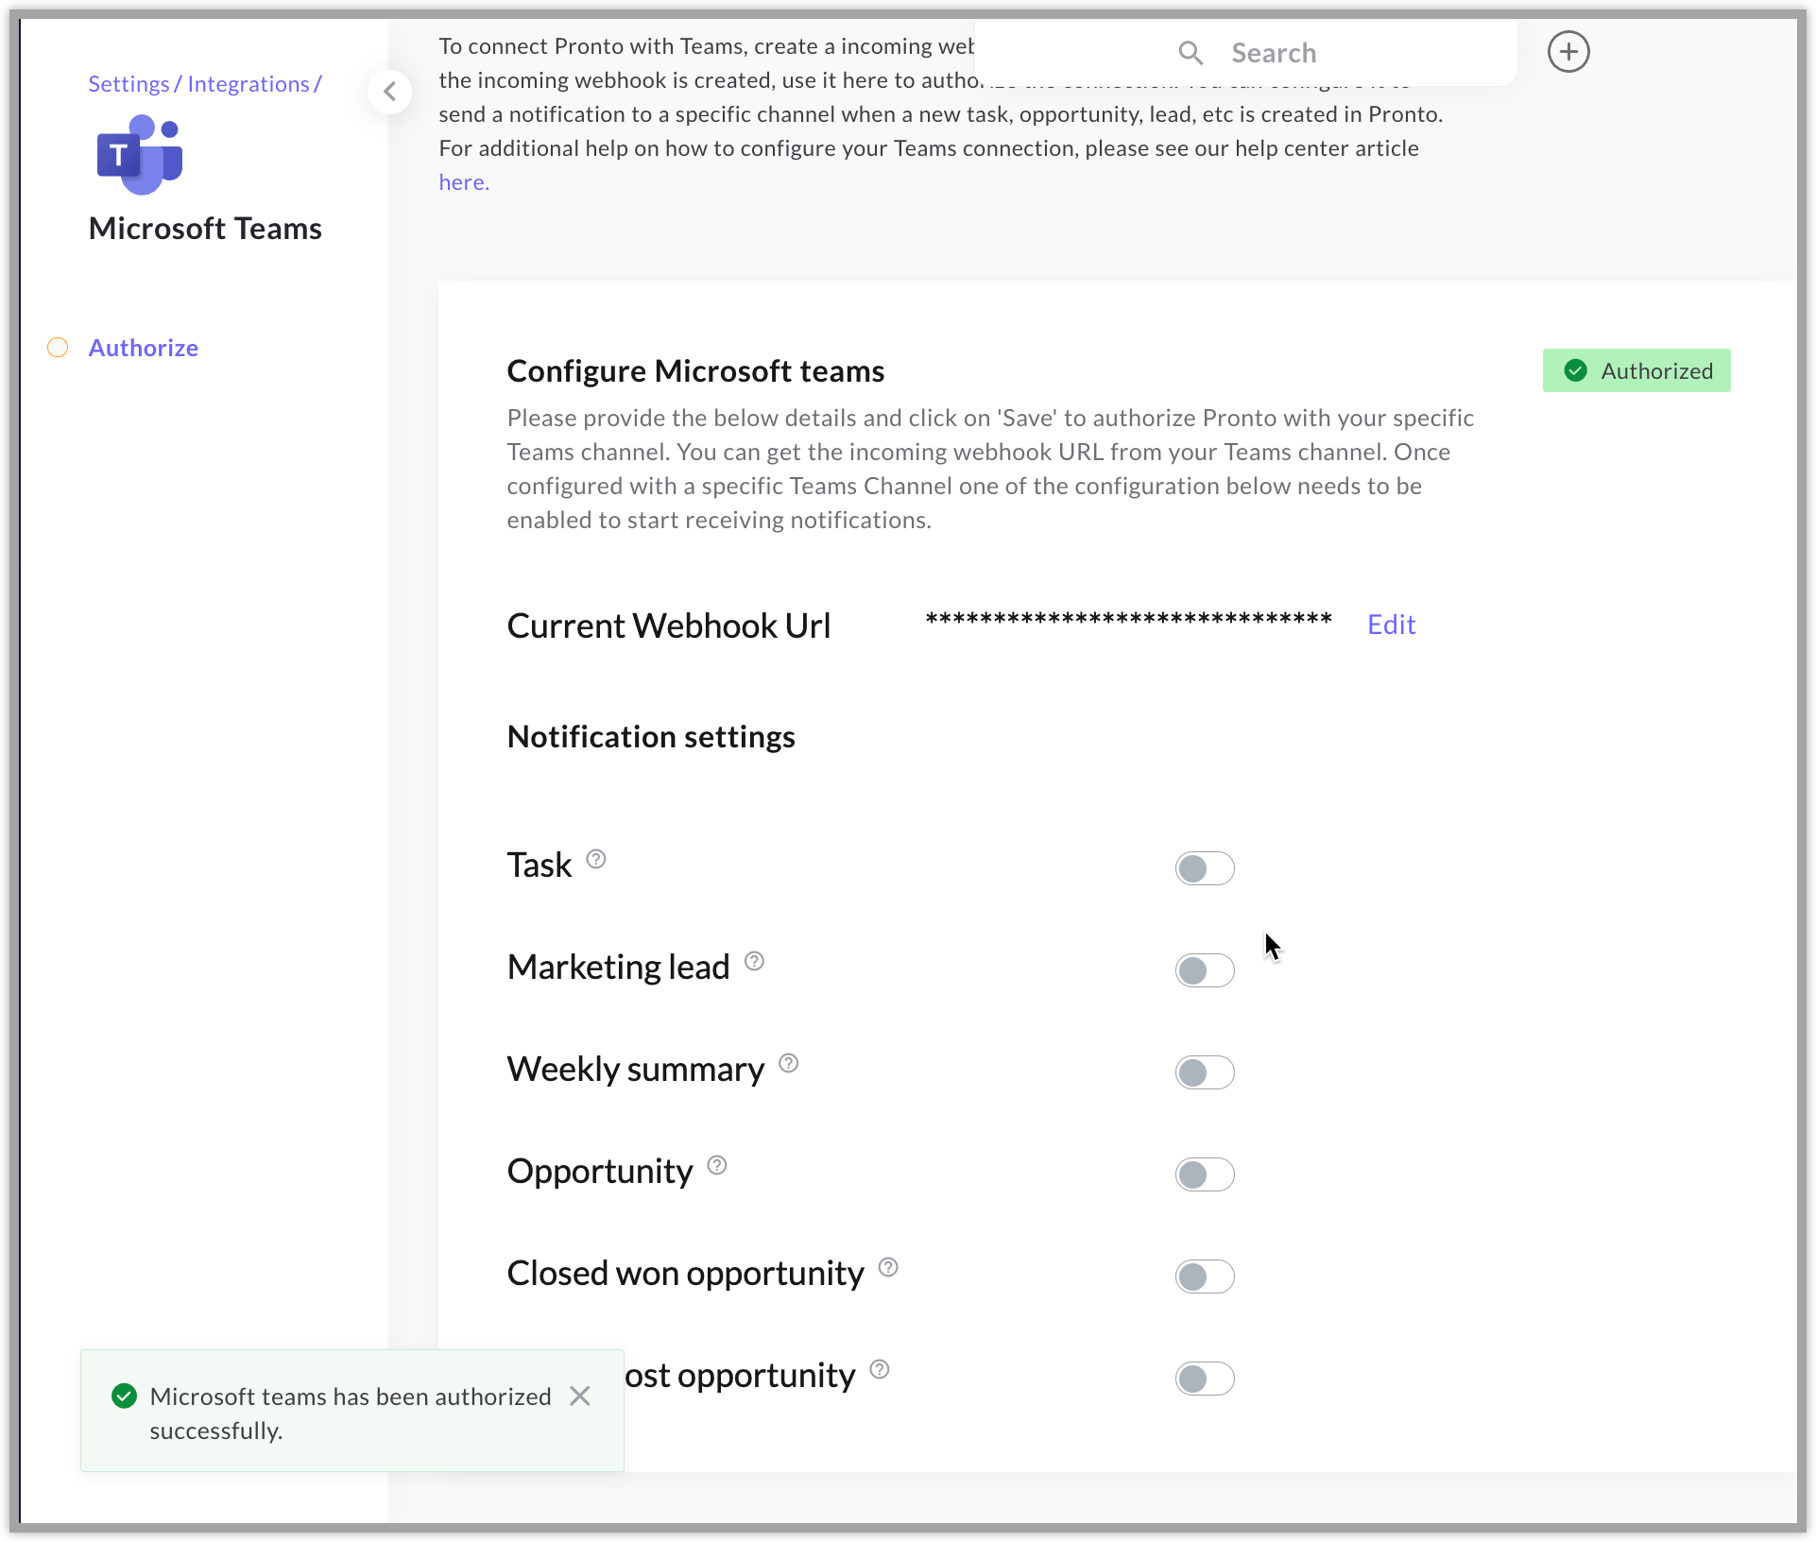Click the Microsoft Teams logo icon
1816x1542 pixels.
pyautogui.click(x=140, y=154)
